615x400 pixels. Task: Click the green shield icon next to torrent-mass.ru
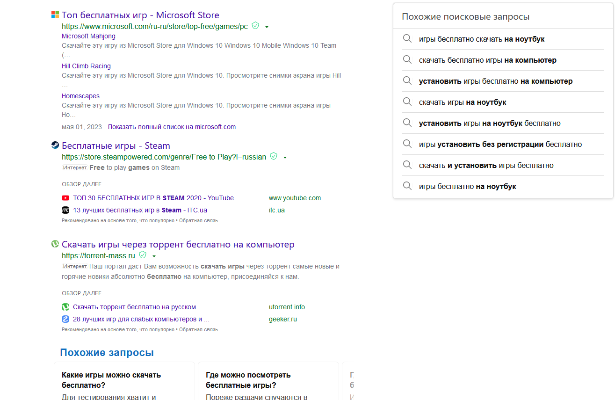pos(143,255)
